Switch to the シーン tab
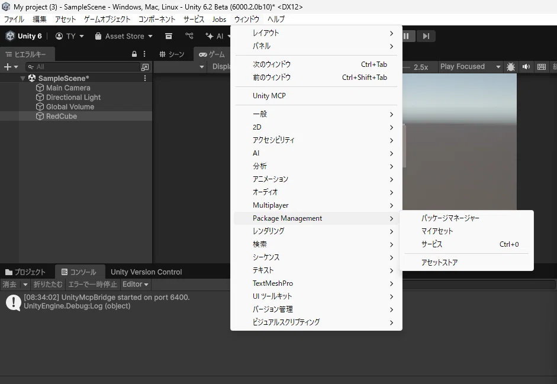The width and height of the screenshot is (557, 384). pyautogui.click(x=172, y=54)
